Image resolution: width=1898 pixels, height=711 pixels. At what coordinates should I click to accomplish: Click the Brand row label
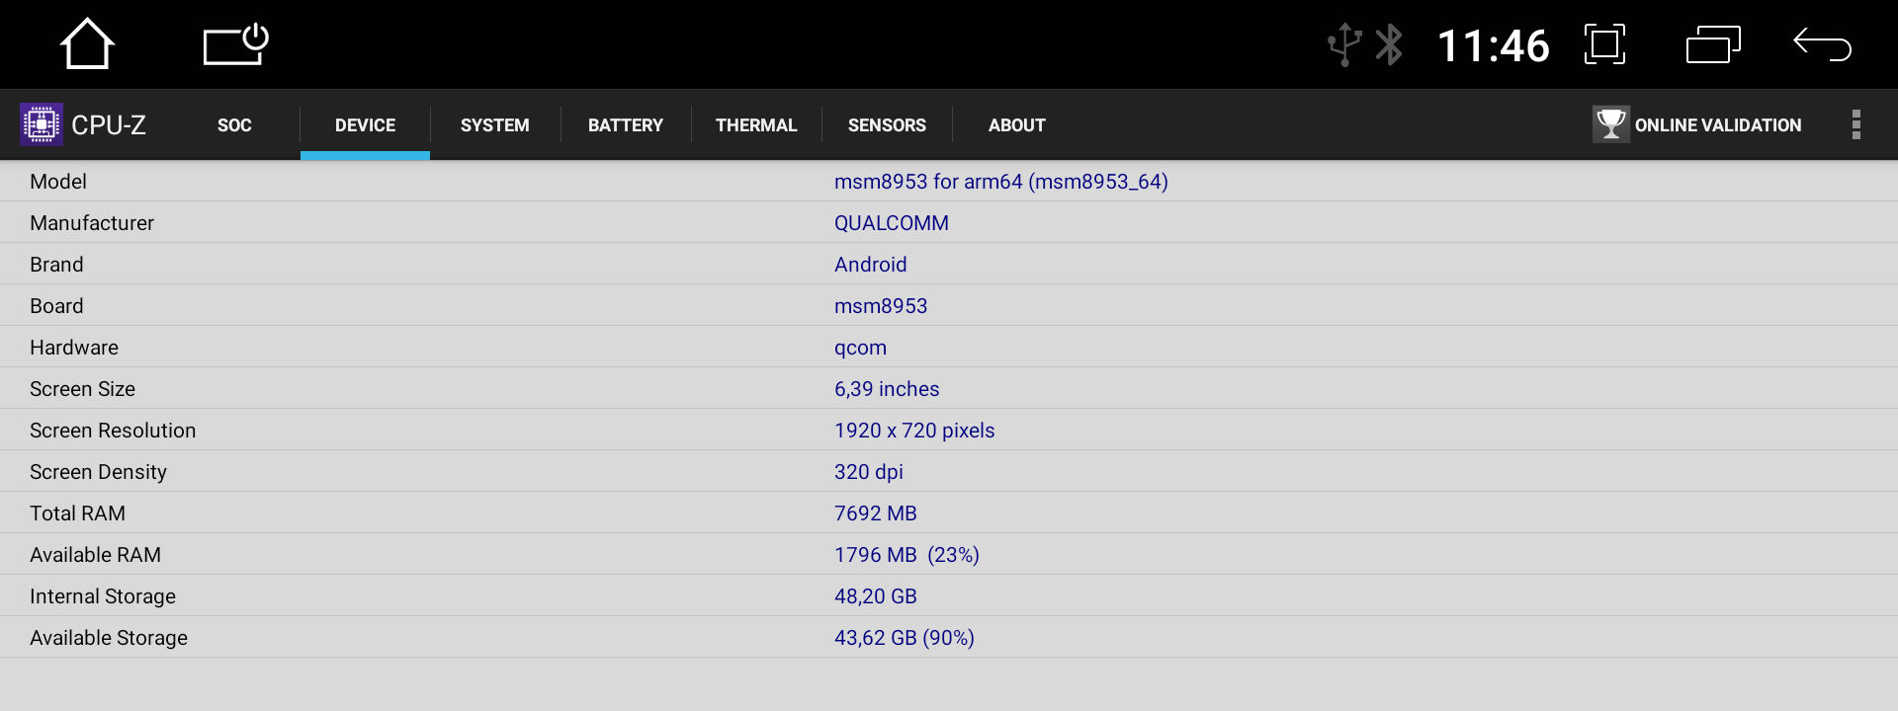[x=56, y=265]
